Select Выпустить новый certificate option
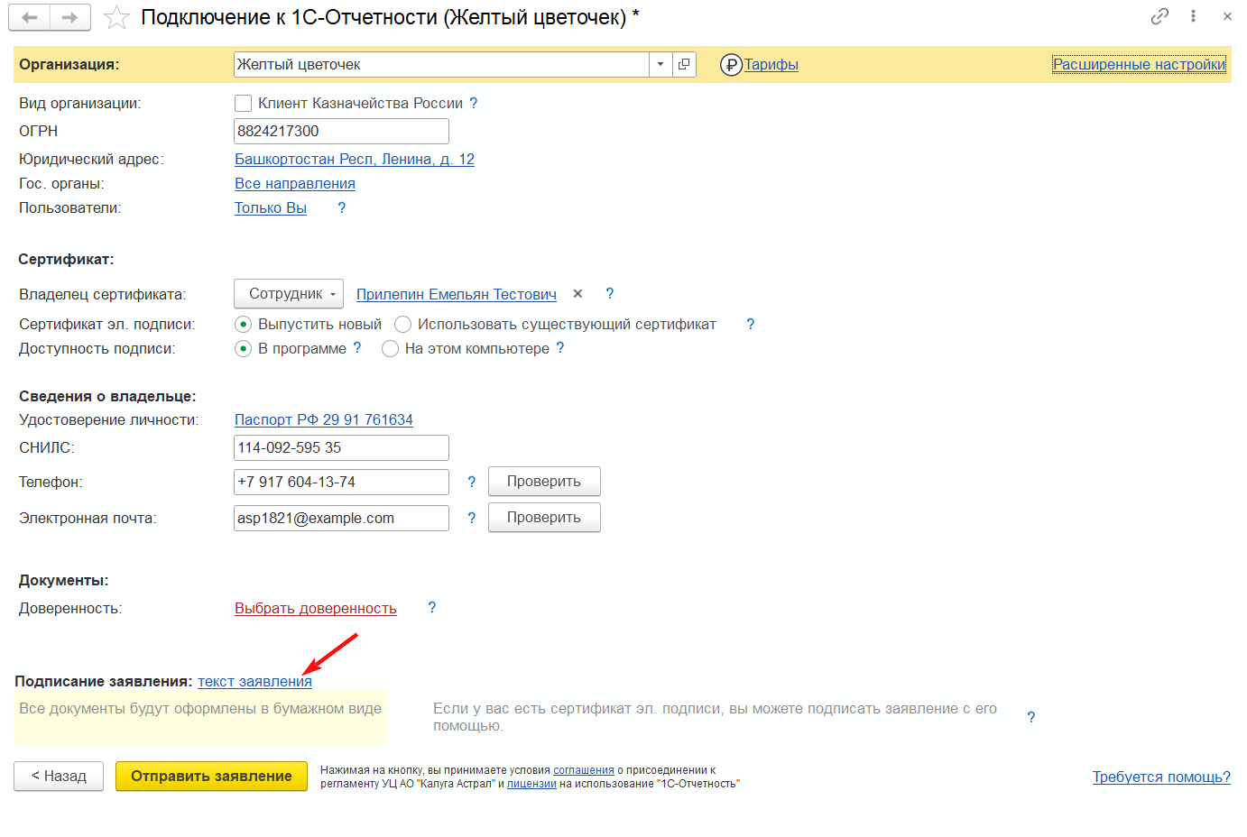Image resolution: width=1247 pixels, height=837 pixels. point(243,324)
